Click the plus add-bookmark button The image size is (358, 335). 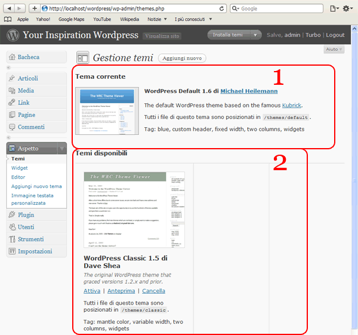tap(35, 9)
